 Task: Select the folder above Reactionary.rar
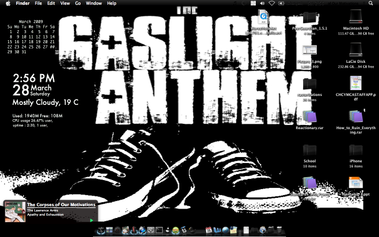310,84
